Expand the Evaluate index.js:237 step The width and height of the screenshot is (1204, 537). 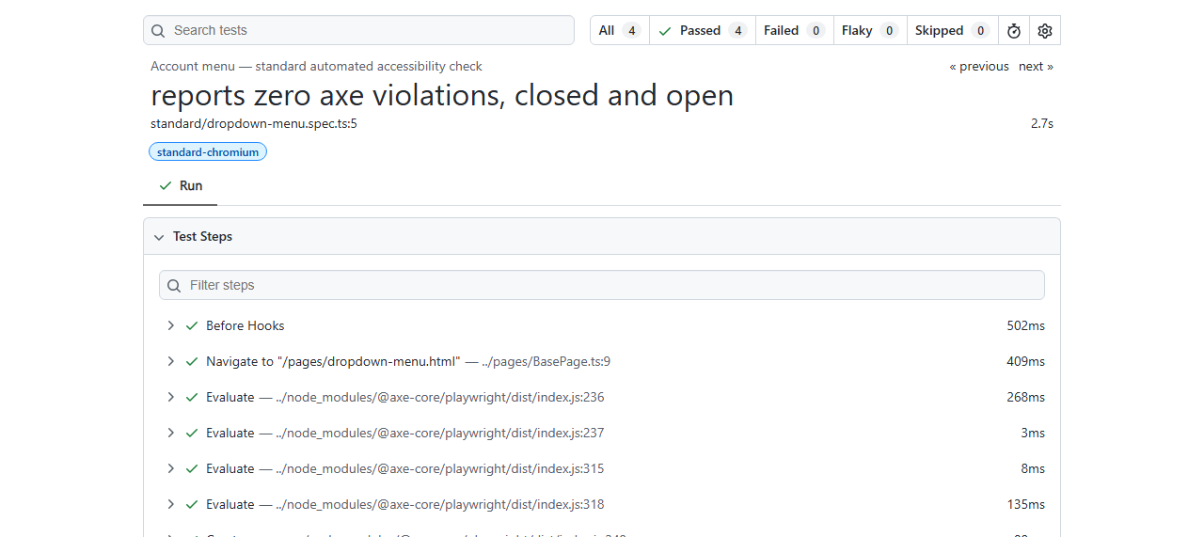170,433
